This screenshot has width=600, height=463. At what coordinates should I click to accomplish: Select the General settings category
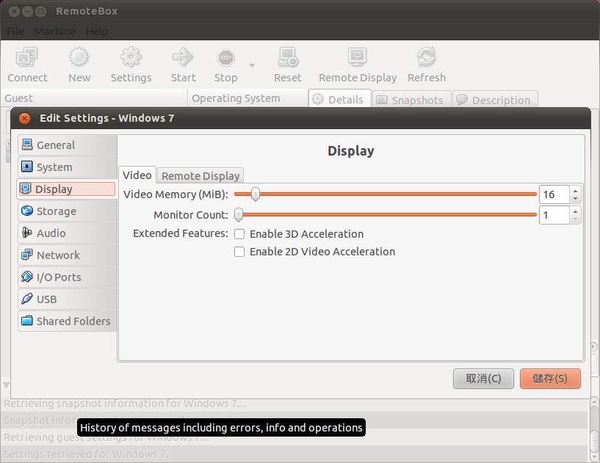[x=68, y=145]
